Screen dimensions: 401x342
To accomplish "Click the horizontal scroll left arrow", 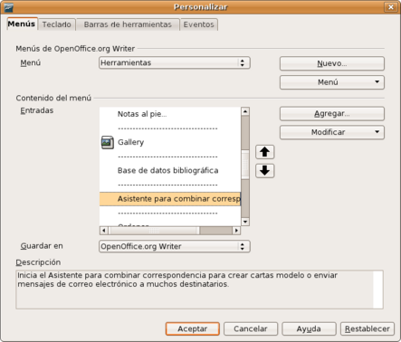I will 104,231.
